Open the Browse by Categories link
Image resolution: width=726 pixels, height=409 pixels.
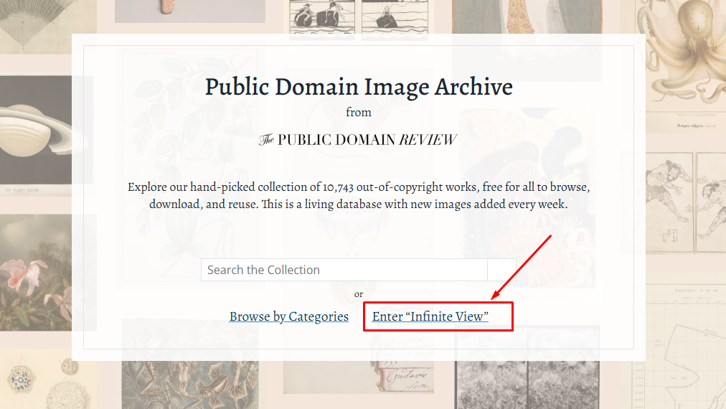pos(289,316)
